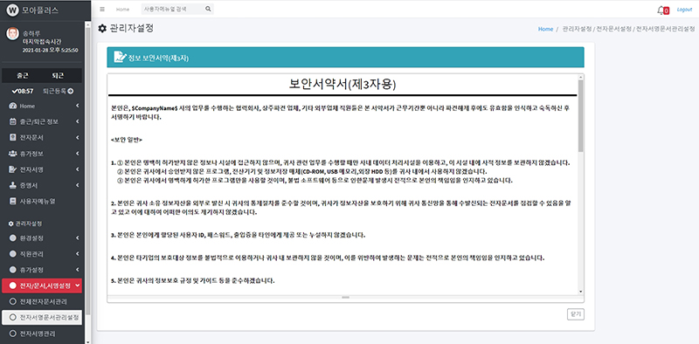The height and width of the screenshot is (344, 699).
Task: Select the 사용자메뉴얼 menu item
Action: coord(42,201)
